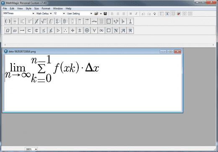Click the refresh circular arrow toolbar button
Viewport: 218px width, 152px height.
pos(155,14)
